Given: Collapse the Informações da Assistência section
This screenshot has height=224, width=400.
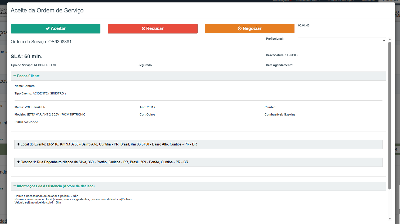Looking at the screenshot, I should (x=56, y=186).
